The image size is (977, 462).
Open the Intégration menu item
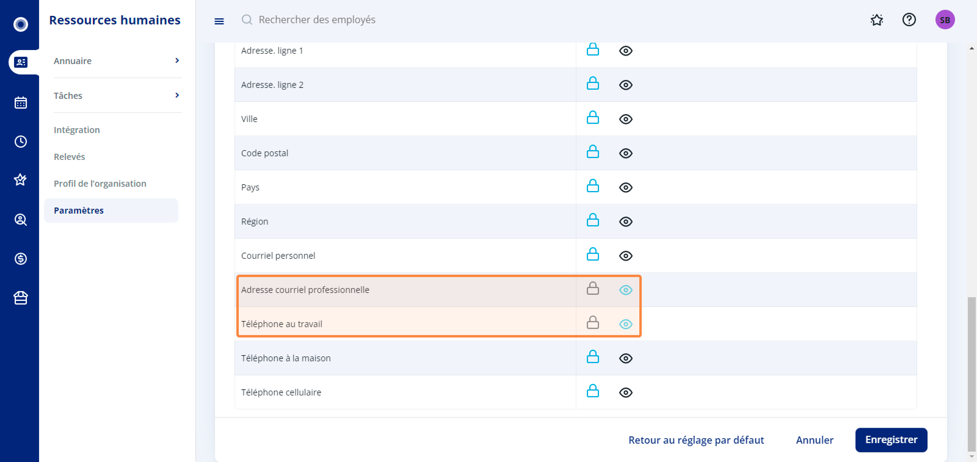pyautogui.click(x=77, y=130)
